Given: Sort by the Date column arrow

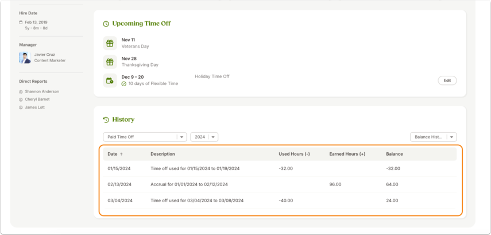Looking at the screenshot, I should click(x=122, y=154).
